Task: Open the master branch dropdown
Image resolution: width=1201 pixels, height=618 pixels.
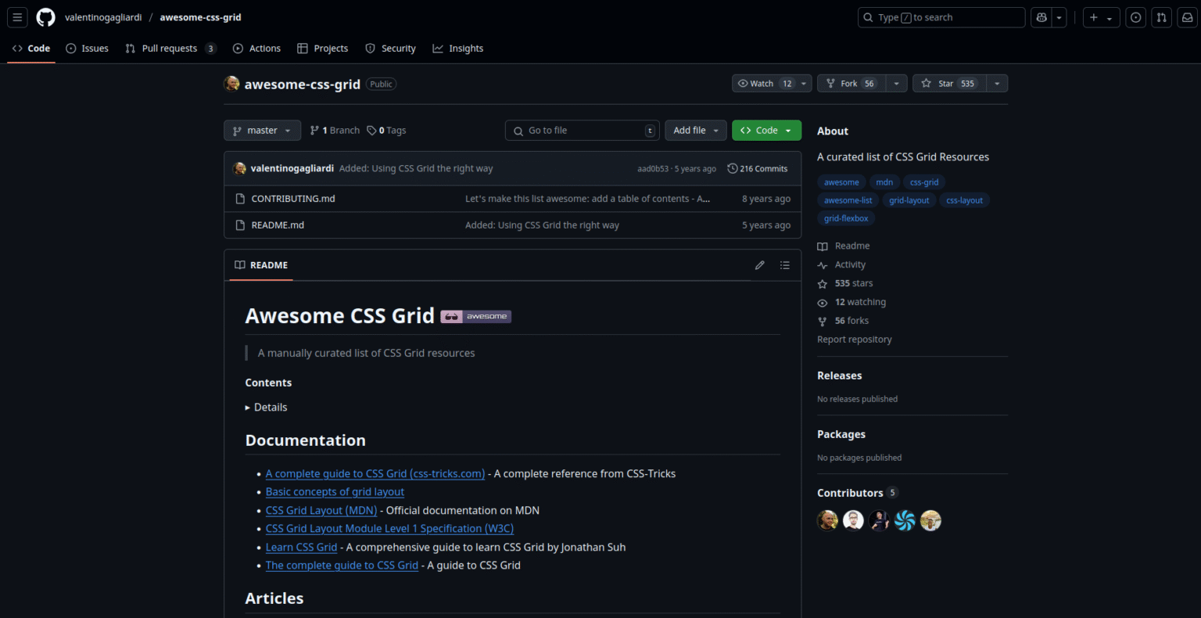Action: 262,130
